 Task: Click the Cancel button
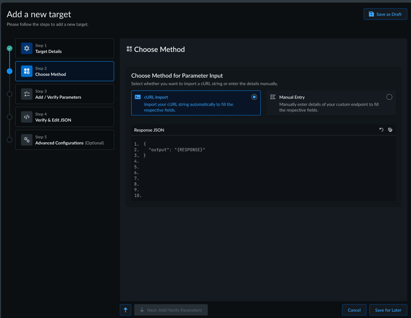(354, 310)
